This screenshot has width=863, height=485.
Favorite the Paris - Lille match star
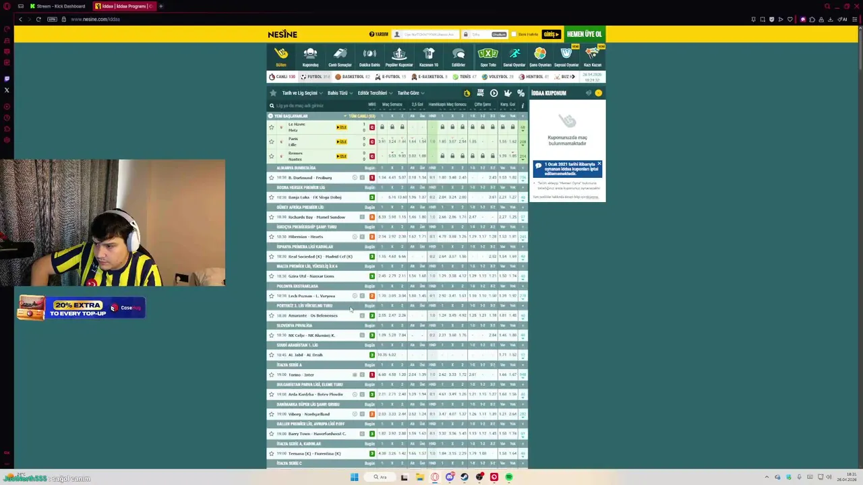tap(272, 141)
